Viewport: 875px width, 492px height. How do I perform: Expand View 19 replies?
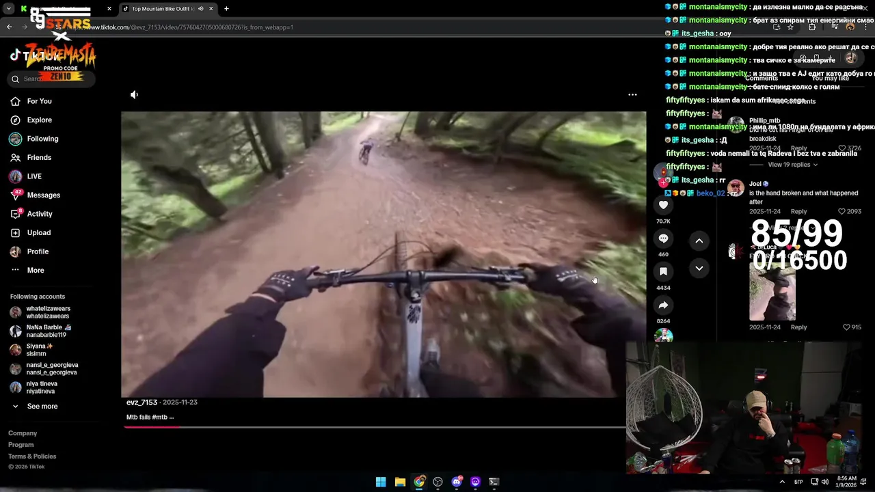pos(792,165)
